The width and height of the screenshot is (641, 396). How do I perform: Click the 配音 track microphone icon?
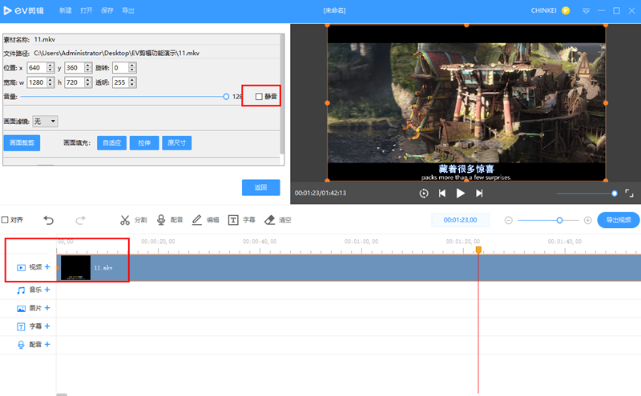pos(21,345)
